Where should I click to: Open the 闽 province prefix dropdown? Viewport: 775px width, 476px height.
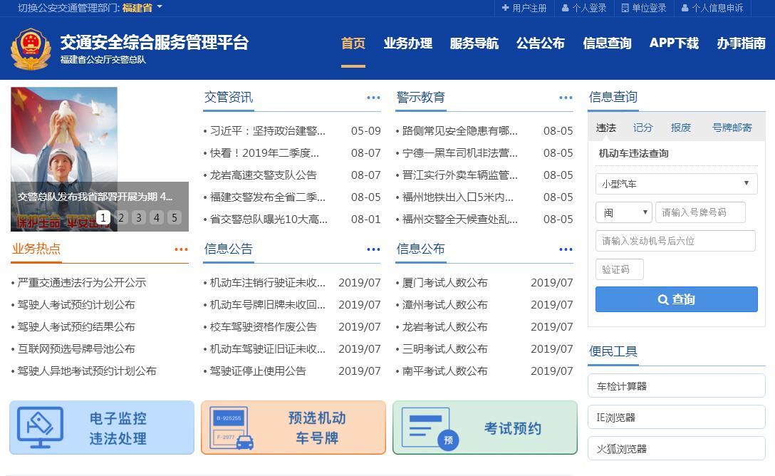pyautogui.click(x=623, y=212)
